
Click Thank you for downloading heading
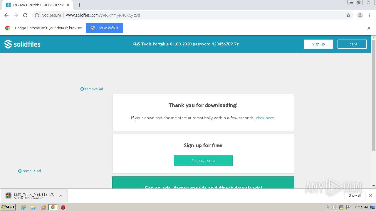pos(203,105)
